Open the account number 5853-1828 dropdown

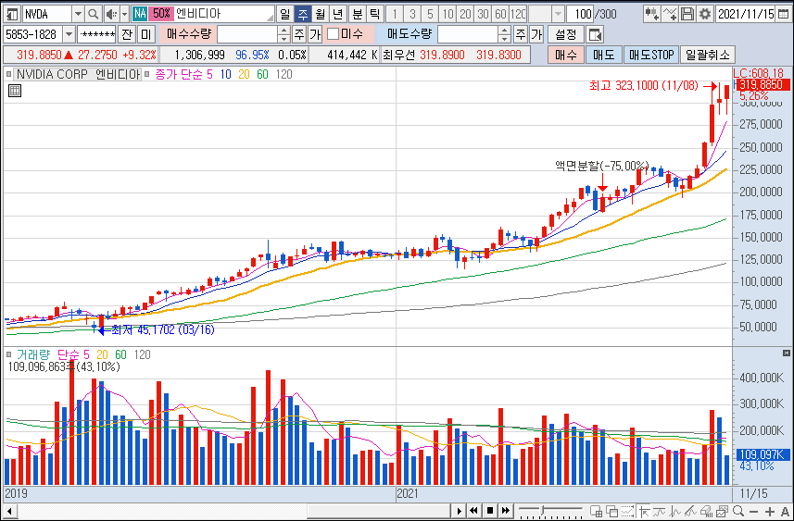pyautogui.click(x=69, y=34)
